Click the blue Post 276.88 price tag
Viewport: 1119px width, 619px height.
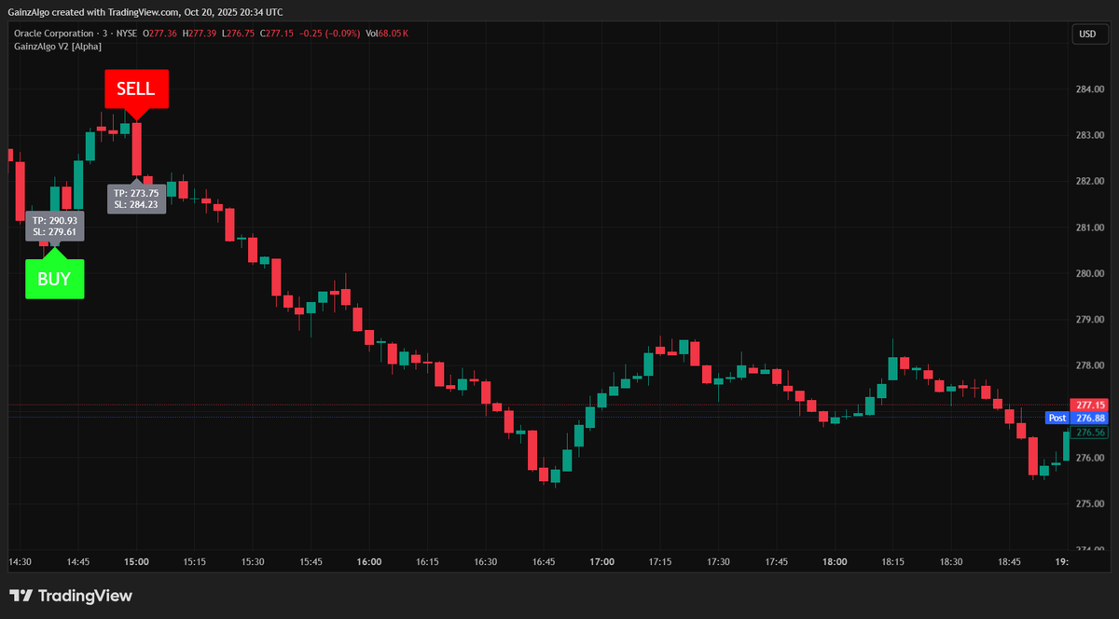click(1077, 419)
